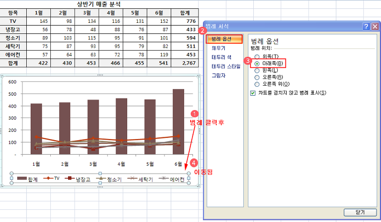Select the 4월 column header cell
The height and width of the screenshot is (222, 381).
[111, 13]
